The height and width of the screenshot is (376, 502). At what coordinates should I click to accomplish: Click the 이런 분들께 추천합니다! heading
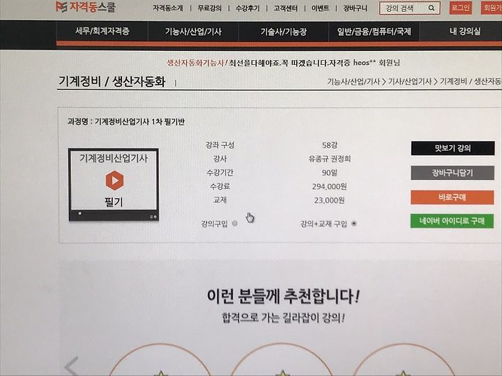click(283, 296)
